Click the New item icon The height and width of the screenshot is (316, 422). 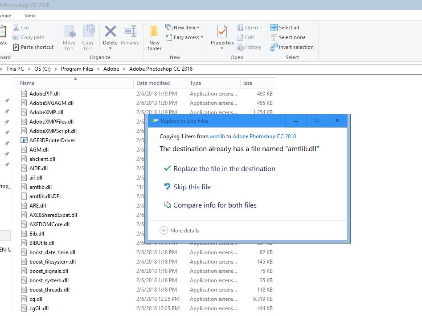tap(169, 28)
